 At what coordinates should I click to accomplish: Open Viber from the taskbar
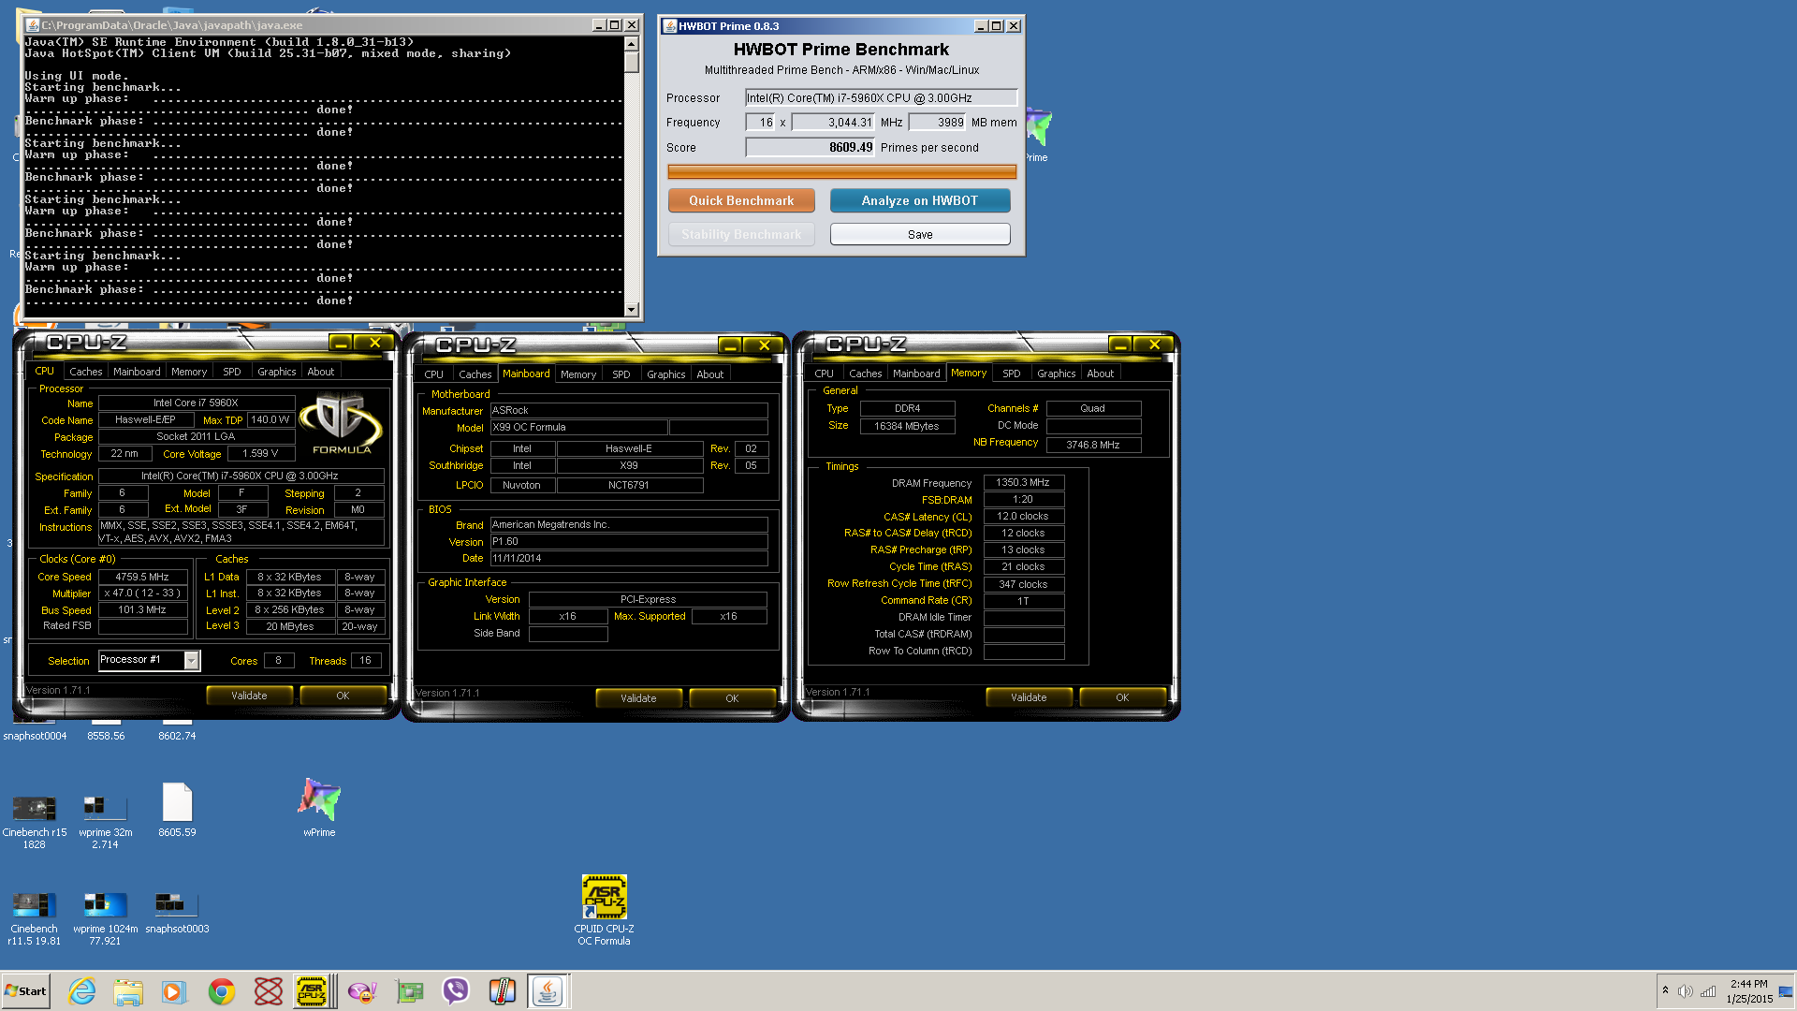point(456,991)
